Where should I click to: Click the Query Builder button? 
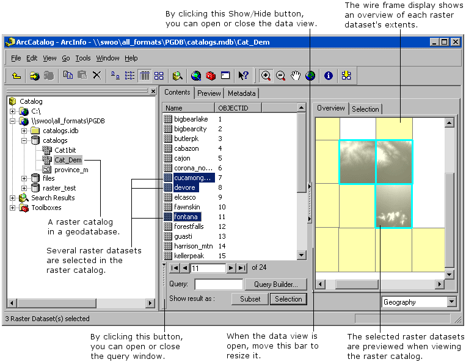tap(275, 284)
